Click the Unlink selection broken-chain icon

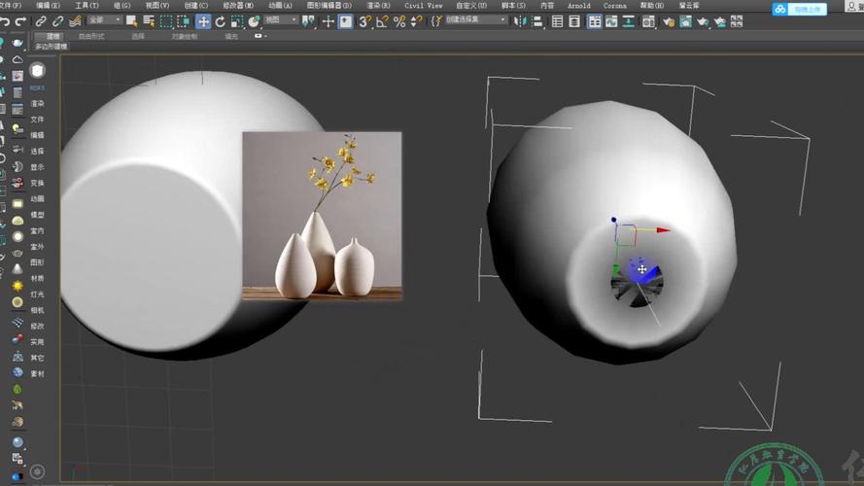point(58,21)
